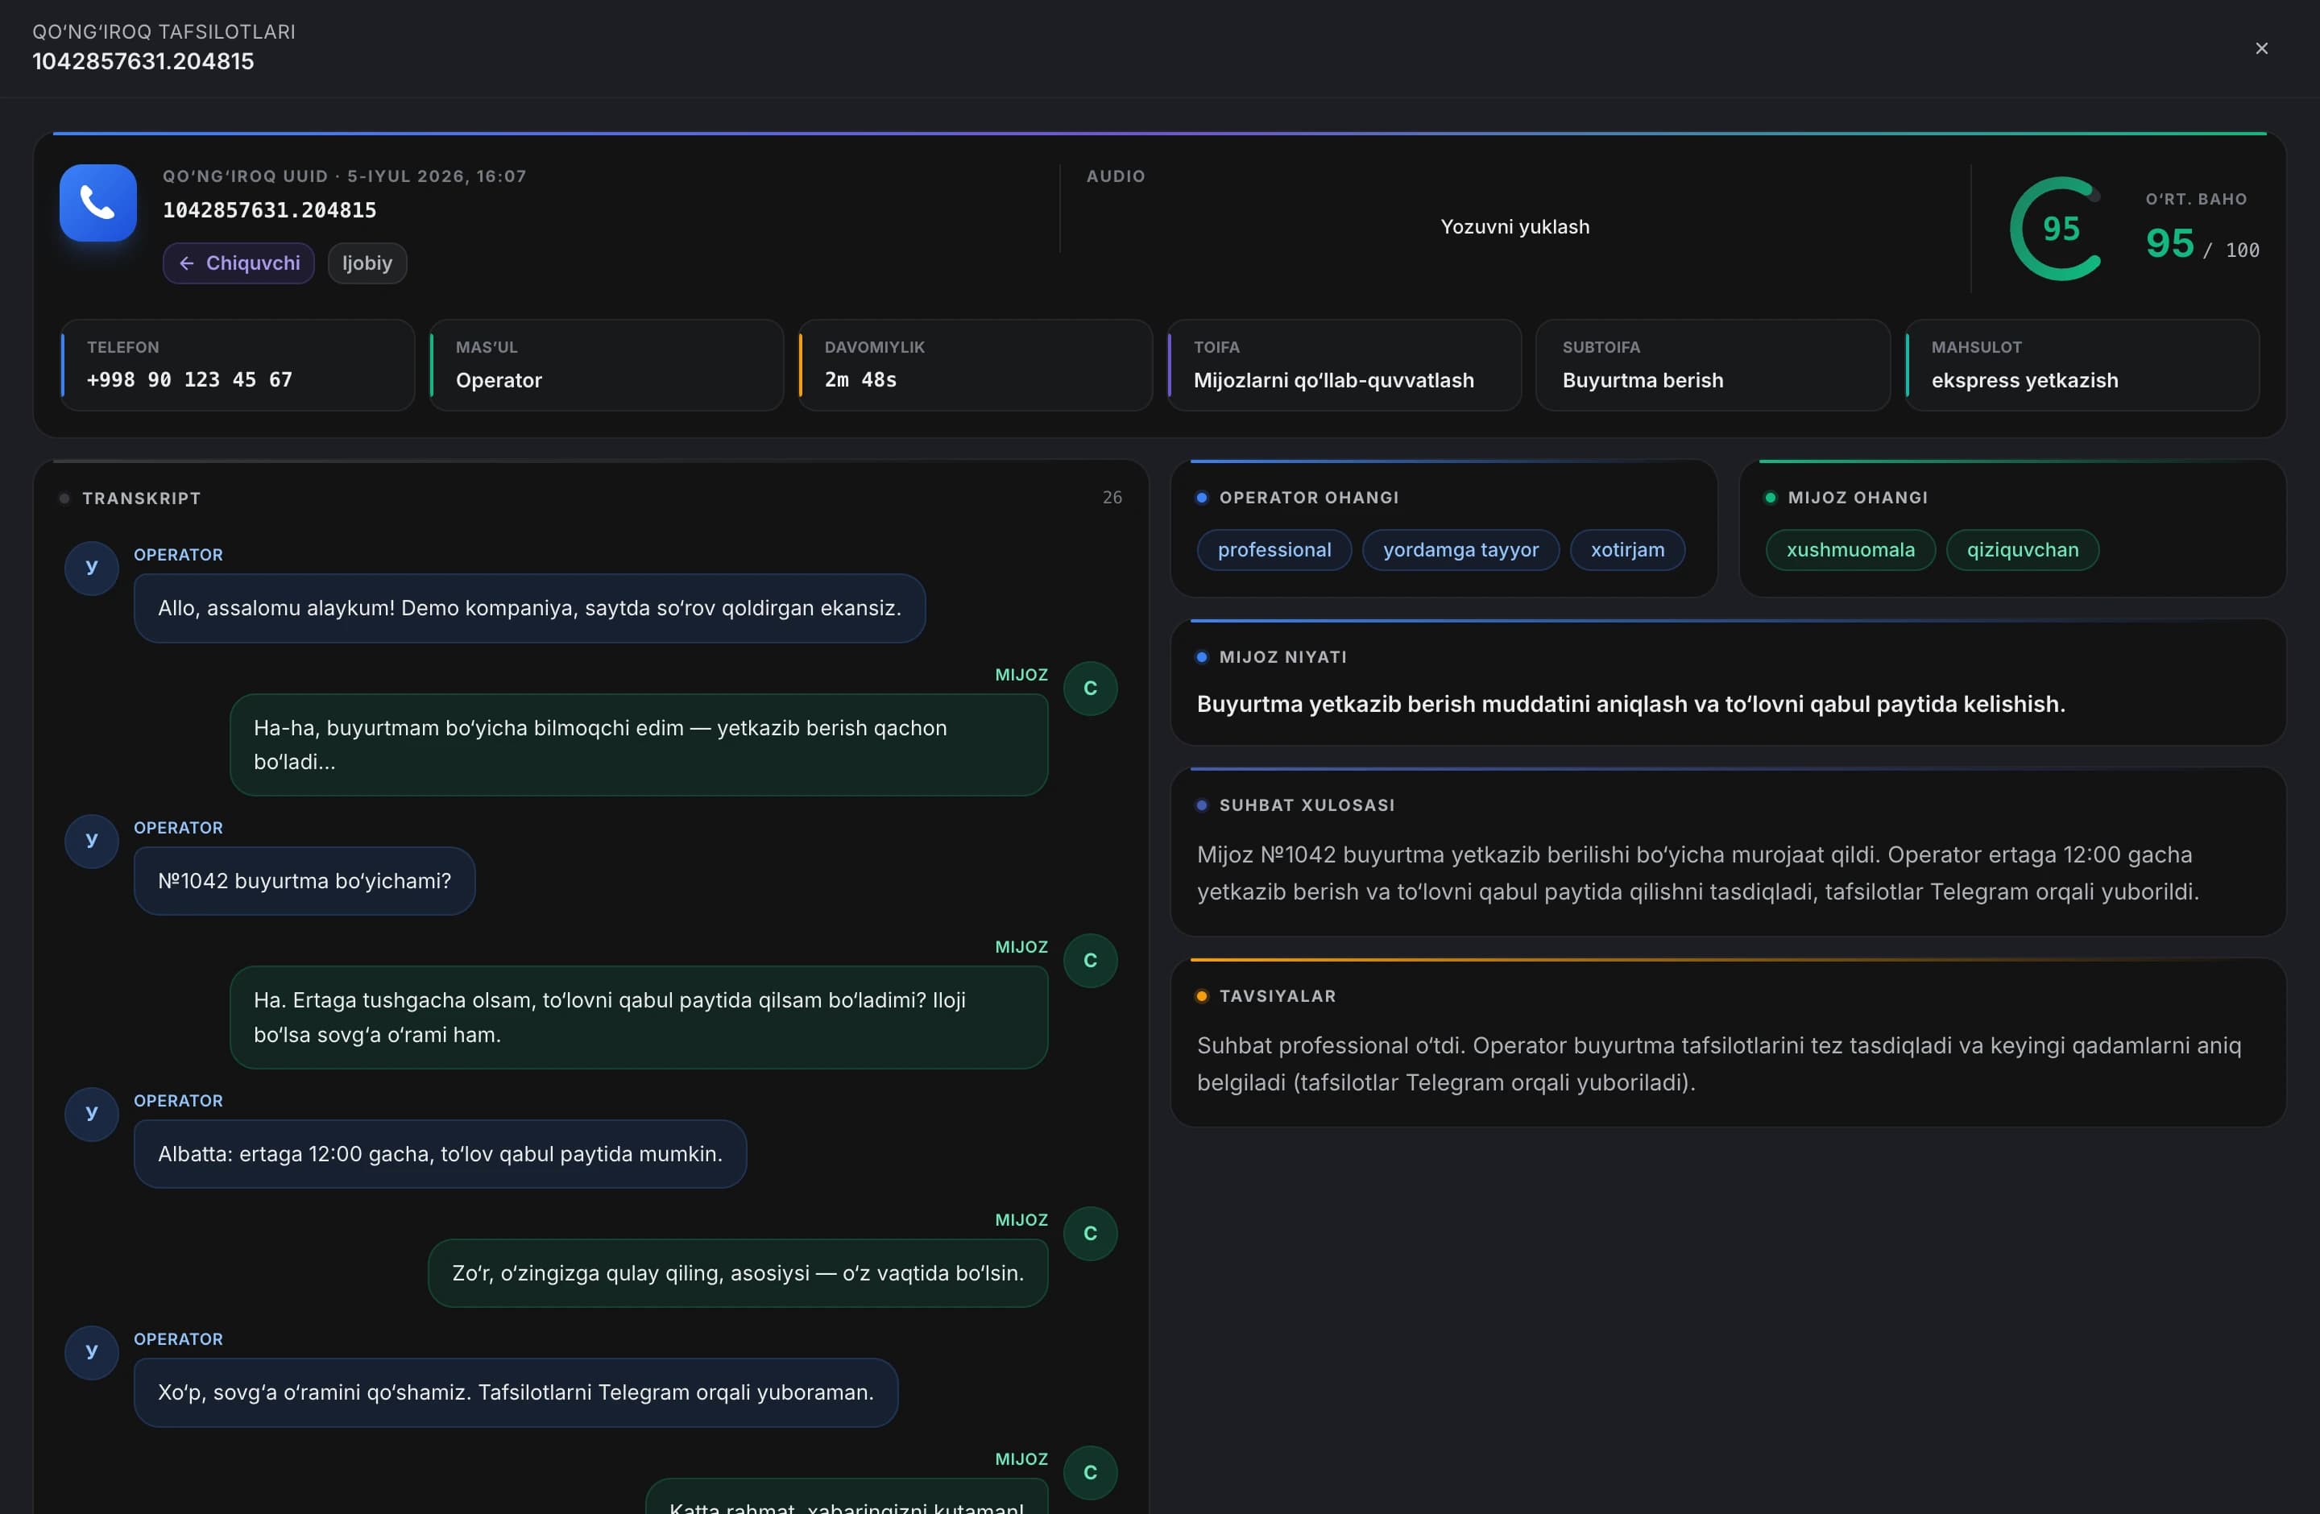Click the 'xushmuomala' customer tone tag

click(x=1850, y=549)
